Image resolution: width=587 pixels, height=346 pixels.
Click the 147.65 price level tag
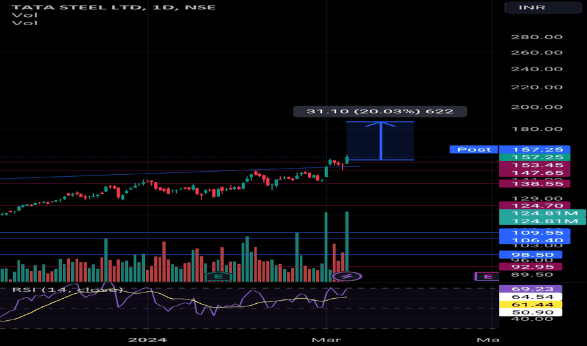(x=535, y=173)
